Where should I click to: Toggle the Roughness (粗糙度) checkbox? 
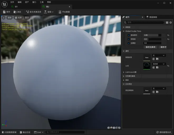(x=129, y=39)
